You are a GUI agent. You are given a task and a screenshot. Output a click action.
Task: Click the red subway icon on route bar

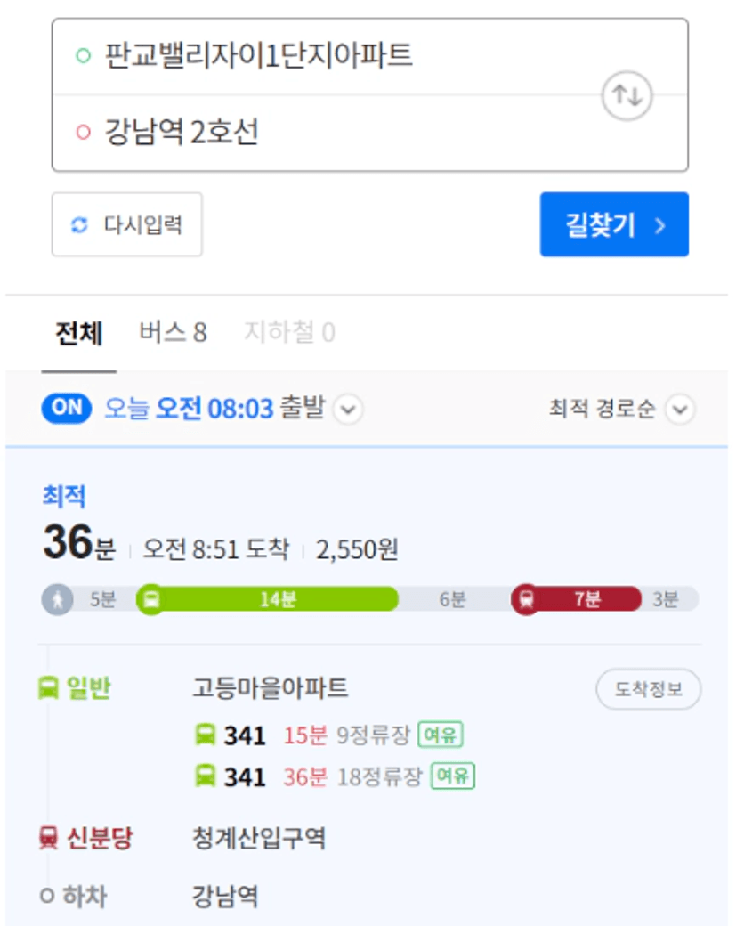(526, 599)
